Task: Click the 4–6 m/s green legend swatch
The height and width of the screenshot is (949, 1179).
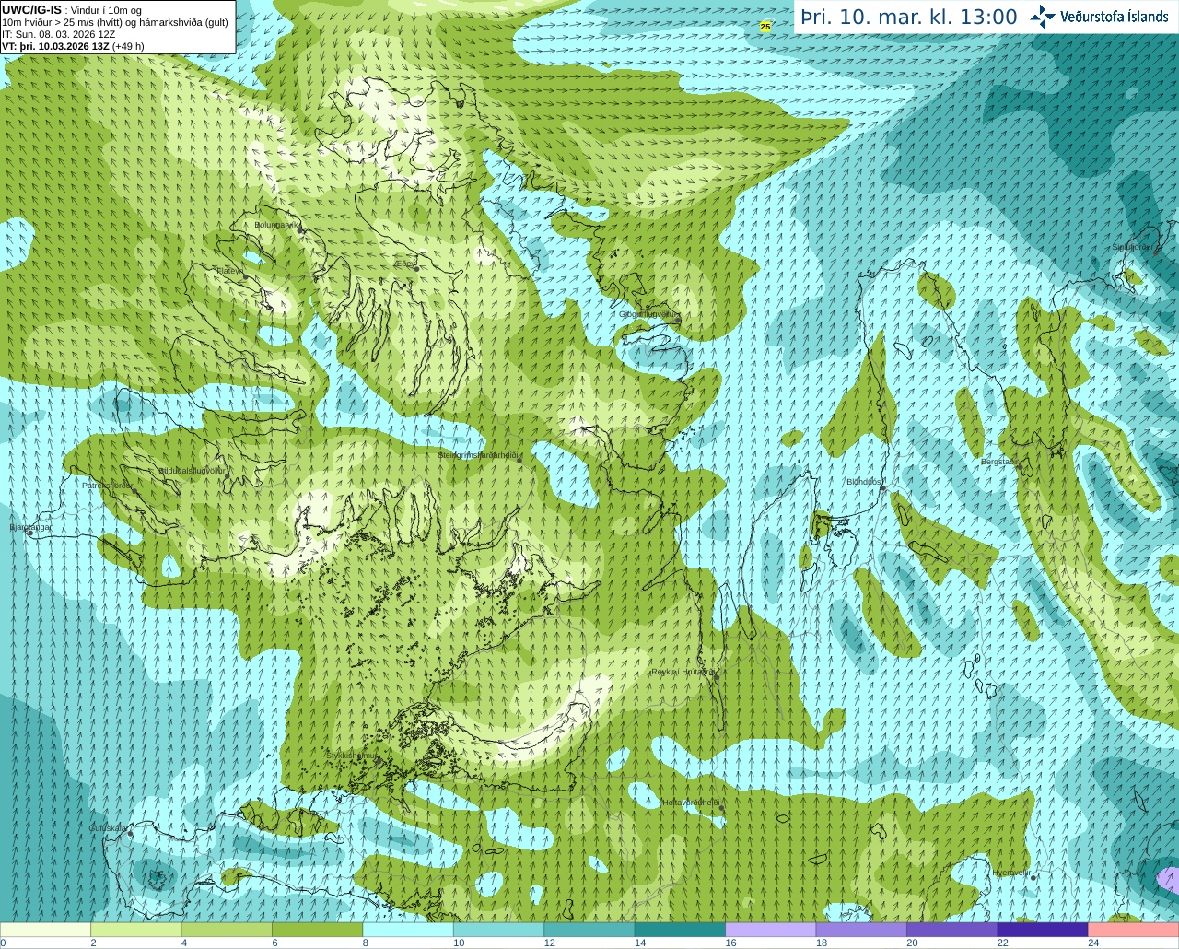Action: point(227,930)
